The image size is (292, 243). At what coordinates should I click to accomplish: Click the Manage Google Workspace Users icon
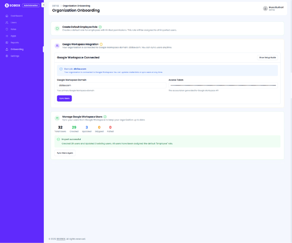click(x=57, y=118)
